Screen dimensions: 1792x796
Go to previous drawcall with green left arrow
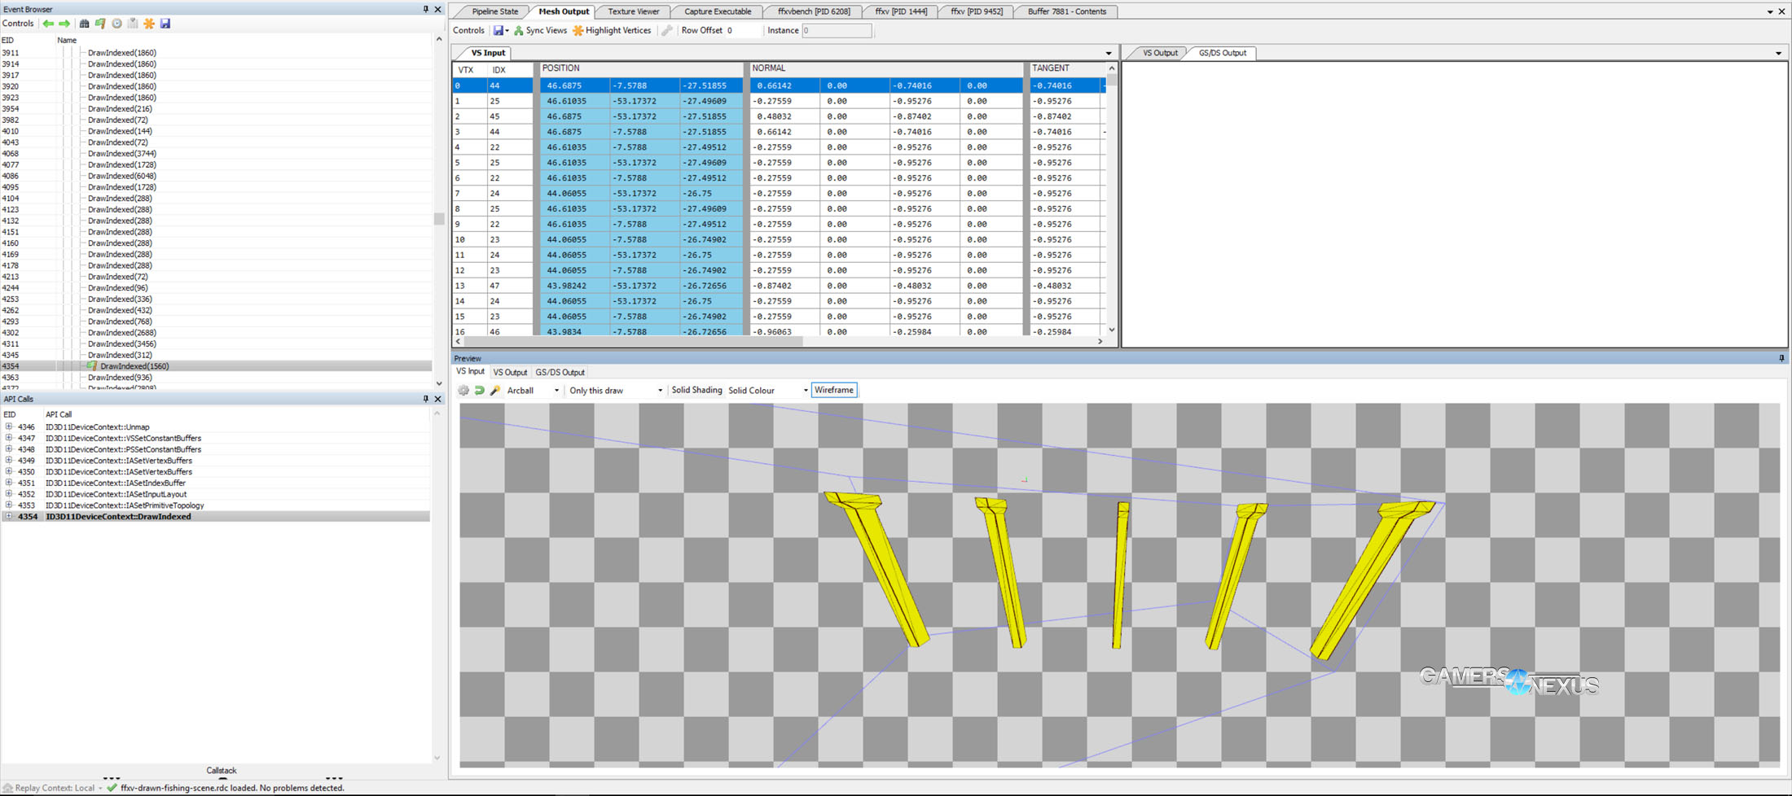pos(48,24)
